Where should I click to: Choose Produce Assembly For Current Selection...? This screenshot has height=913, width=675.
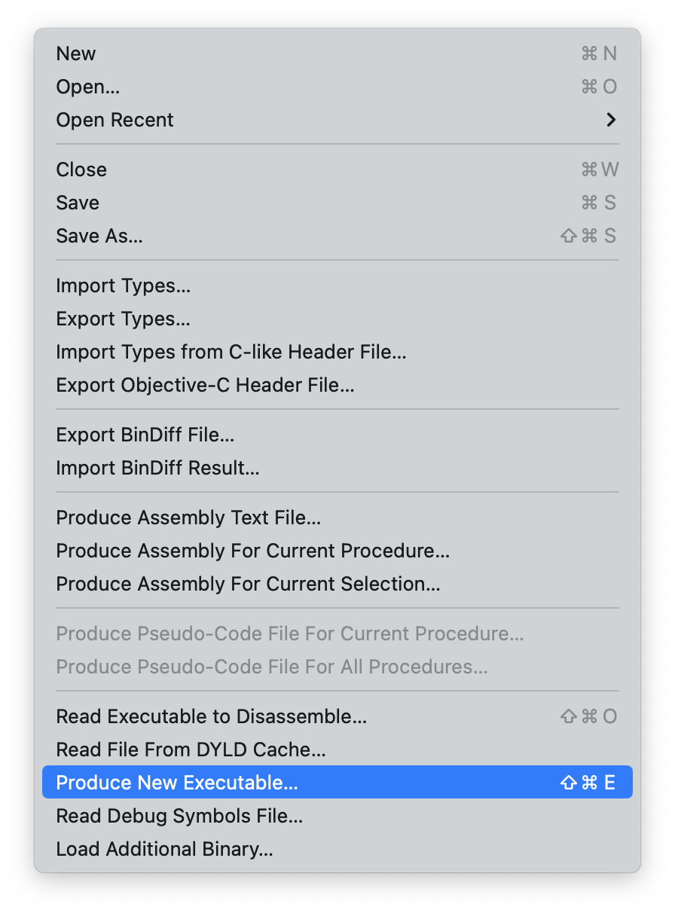pyautogui.click(x=248, y=584)
